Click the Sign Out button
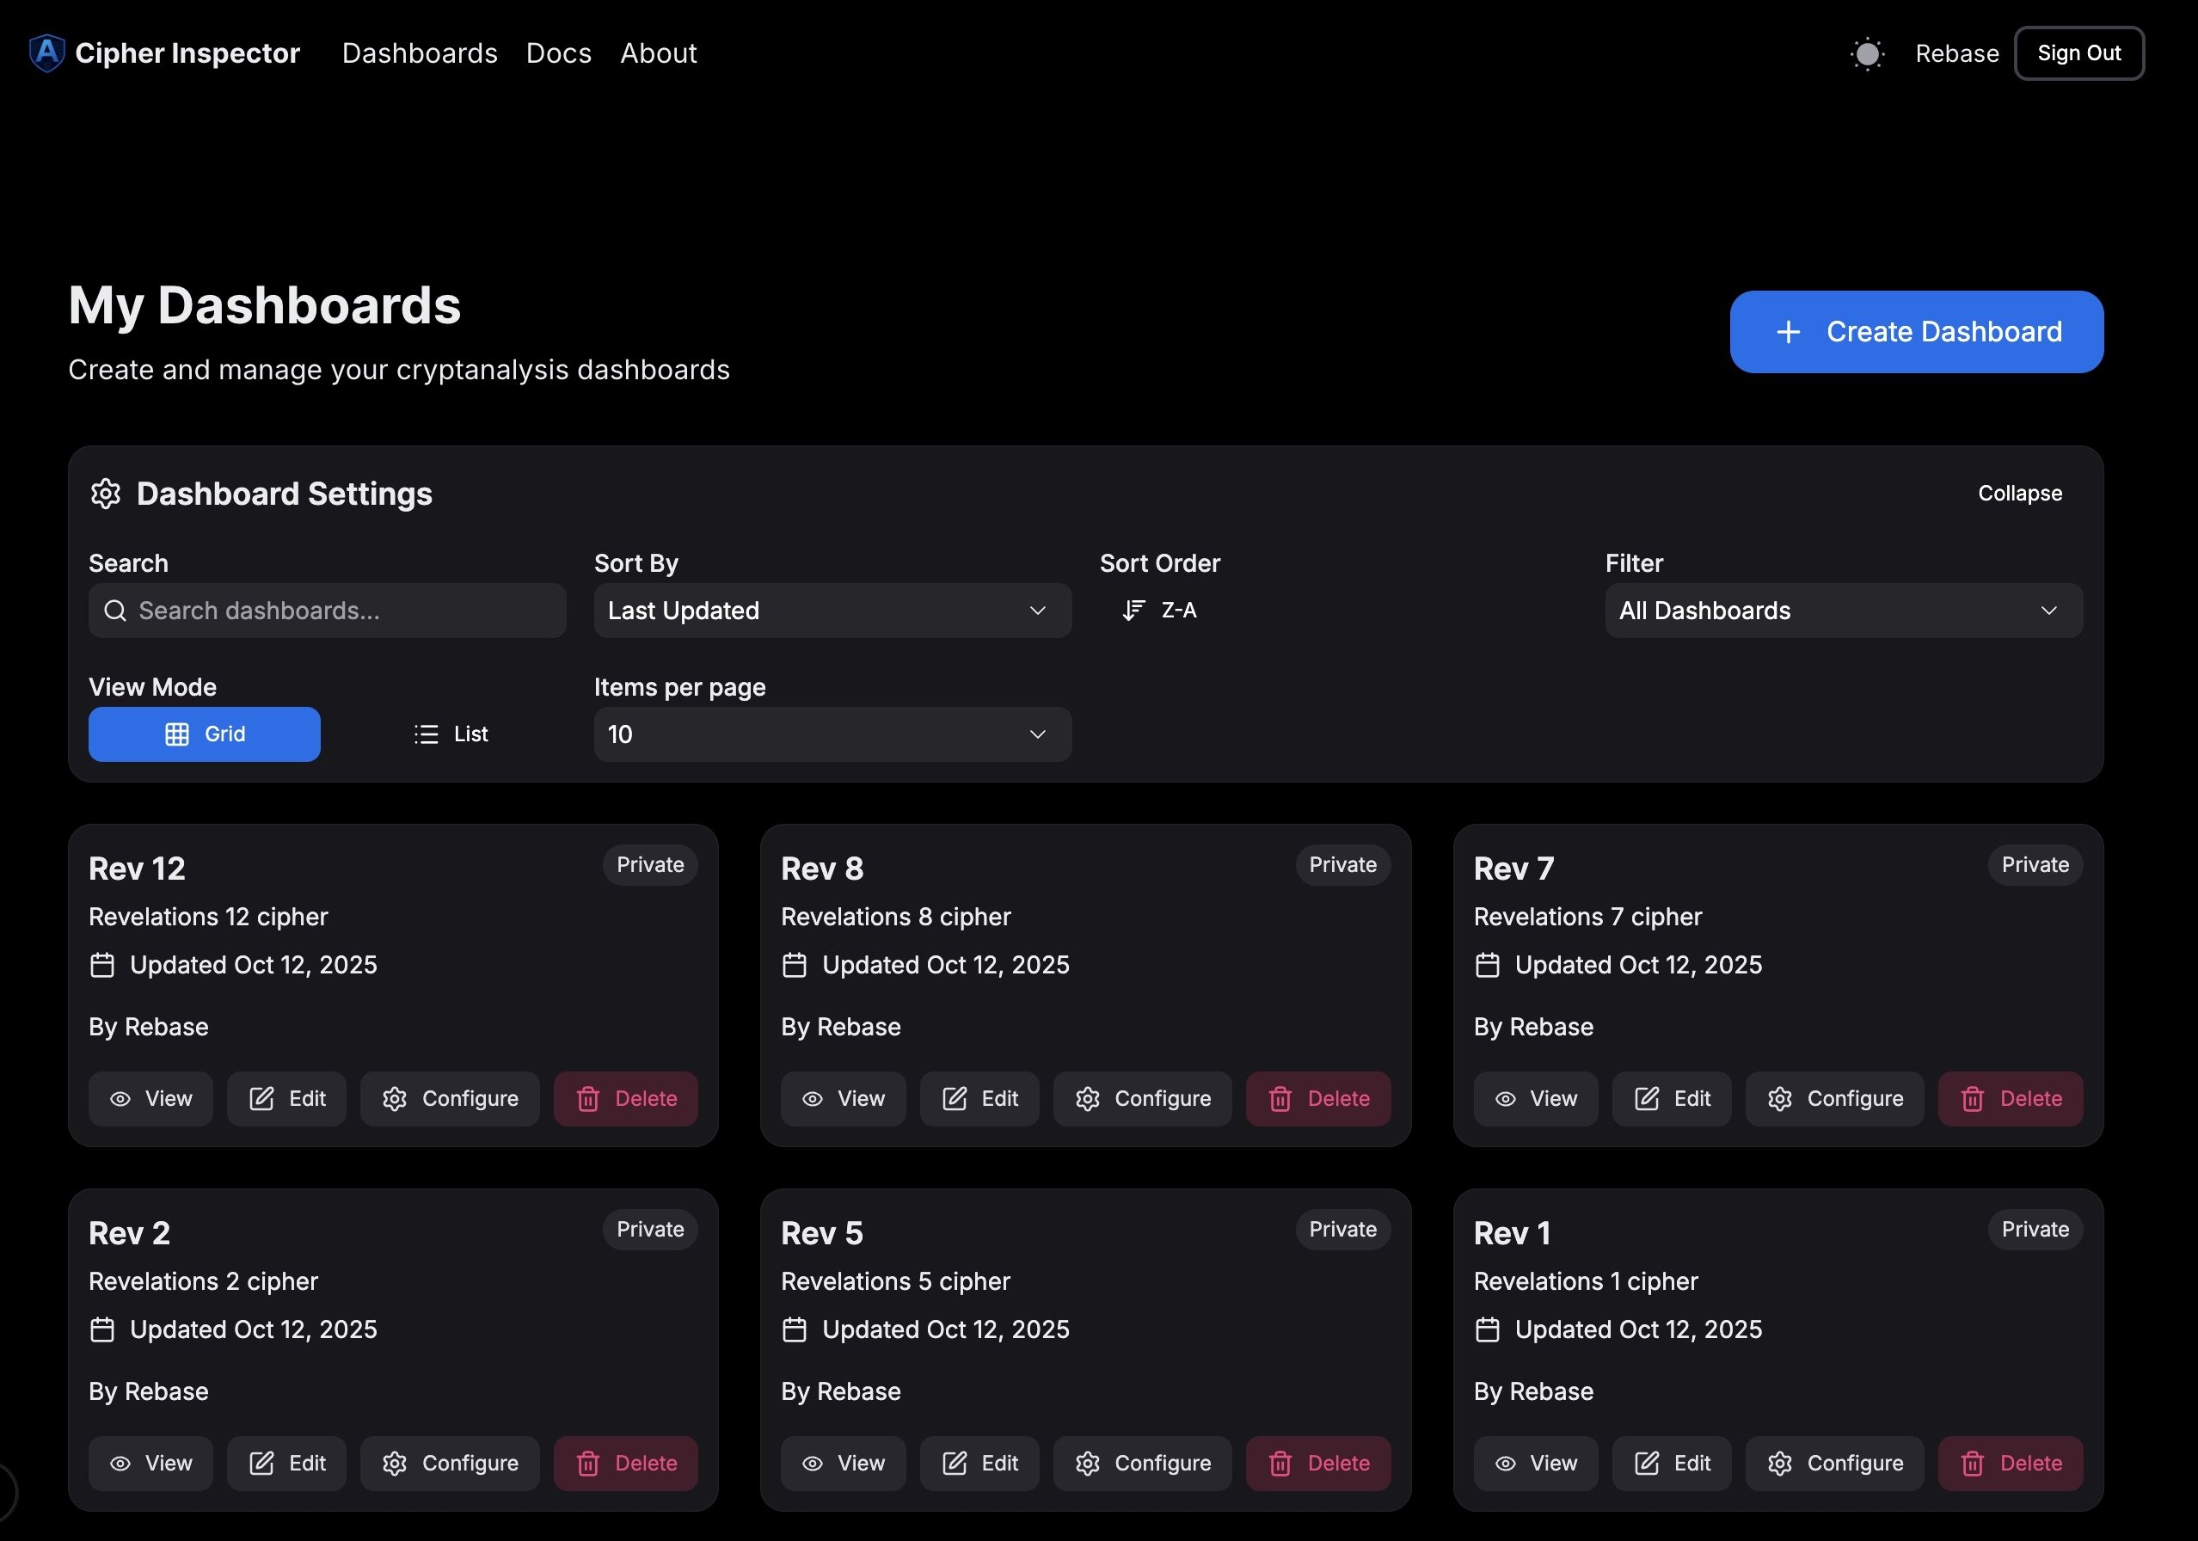Viewport: 2198px width, 1541px height. [x=2079, y=53]
